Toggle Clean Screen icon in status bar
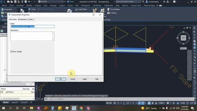Screen dimensions: 197x111 pyautogui.click(x=191, y=103)
